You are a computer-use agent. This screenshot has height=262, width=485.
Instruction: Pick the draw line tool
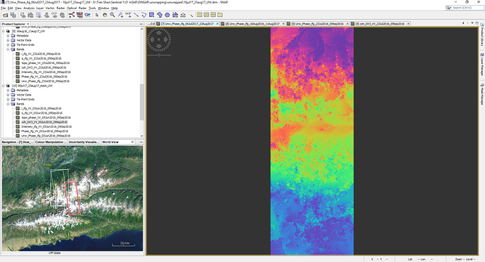point(136,15)
